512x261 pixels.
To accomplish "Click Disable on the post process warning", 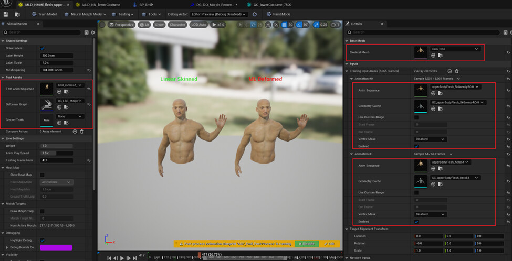I will point(306,244).
